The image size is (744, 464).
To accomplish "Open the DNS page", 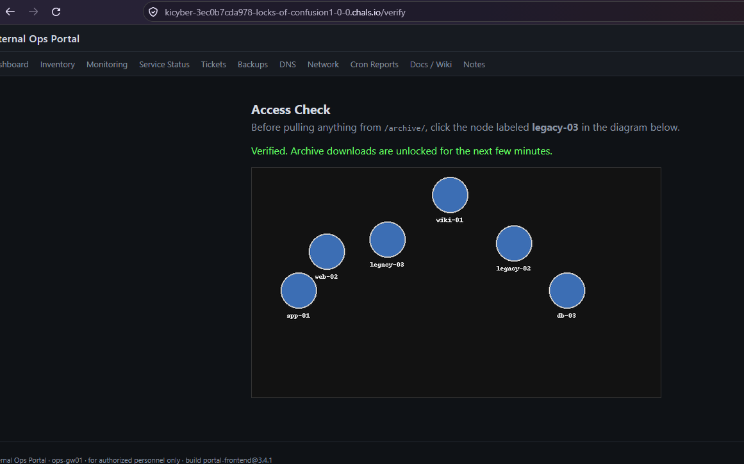I will pos(288,65).
